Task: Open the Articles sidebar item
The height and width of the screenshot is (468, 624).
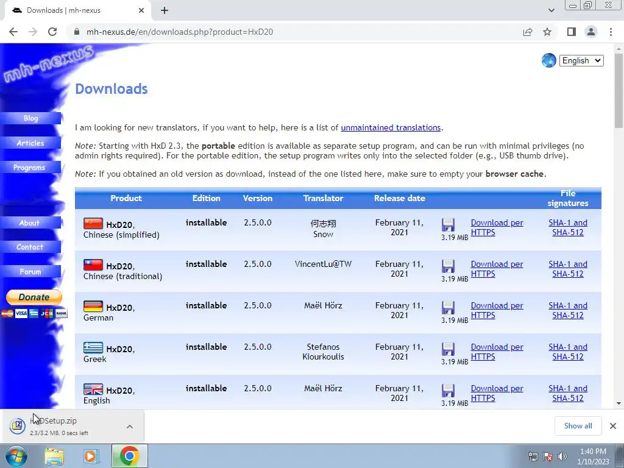Action: pyautogui.click(x=30, y=143)
